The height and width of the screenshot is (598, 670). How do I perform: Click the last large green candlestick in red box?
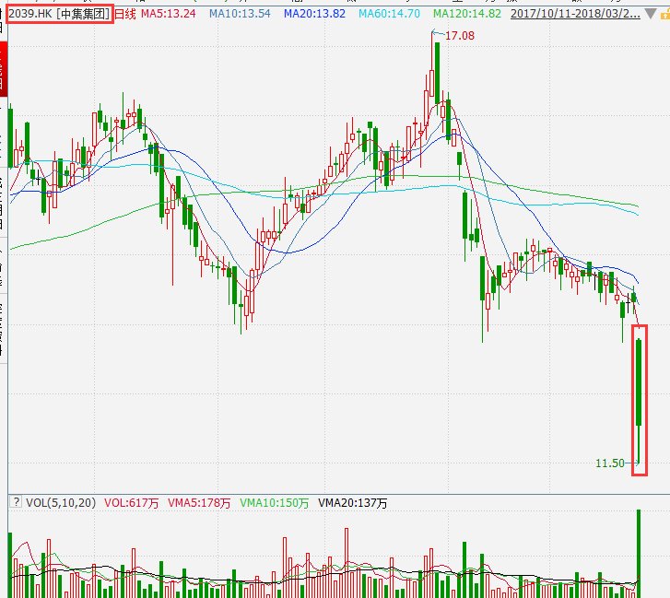638,382
